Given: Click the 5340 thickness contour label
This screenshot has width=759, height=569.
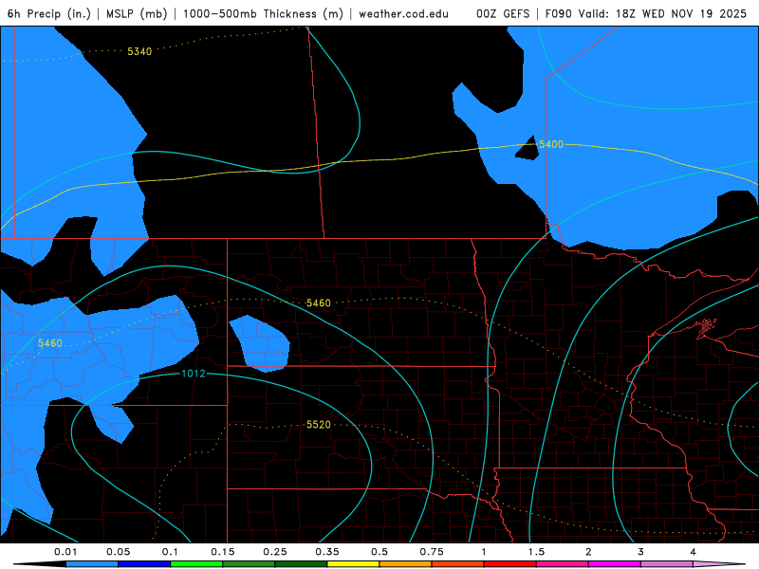Looking at the screenshot, I should 139,51.
